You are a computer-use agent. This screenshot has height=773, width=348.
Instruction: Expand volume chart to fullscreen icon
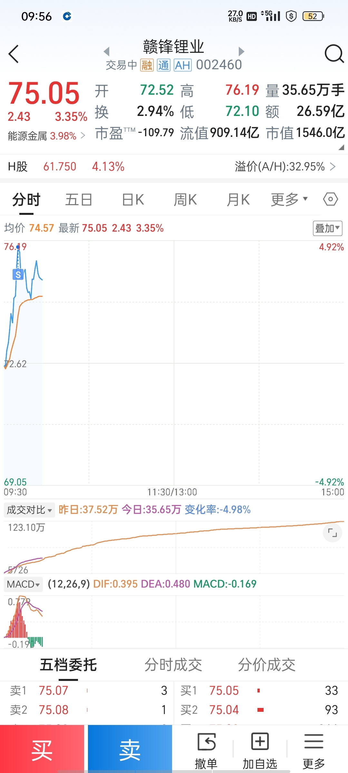tap(332, 533)
